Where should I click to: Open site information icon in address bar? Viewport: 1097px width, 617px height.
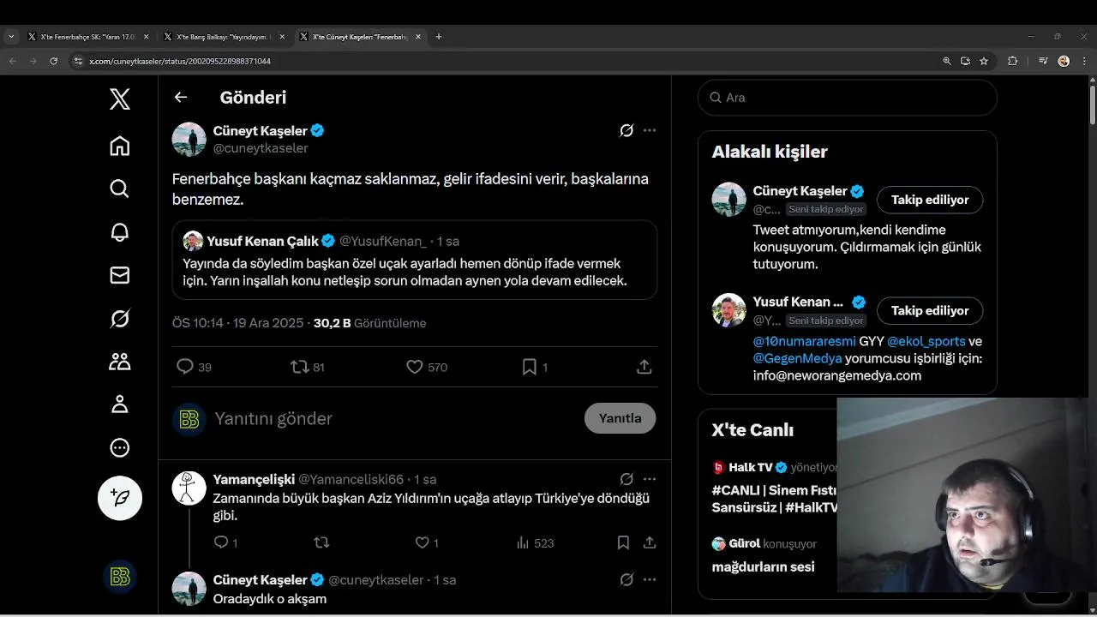[x=77, y=61]
